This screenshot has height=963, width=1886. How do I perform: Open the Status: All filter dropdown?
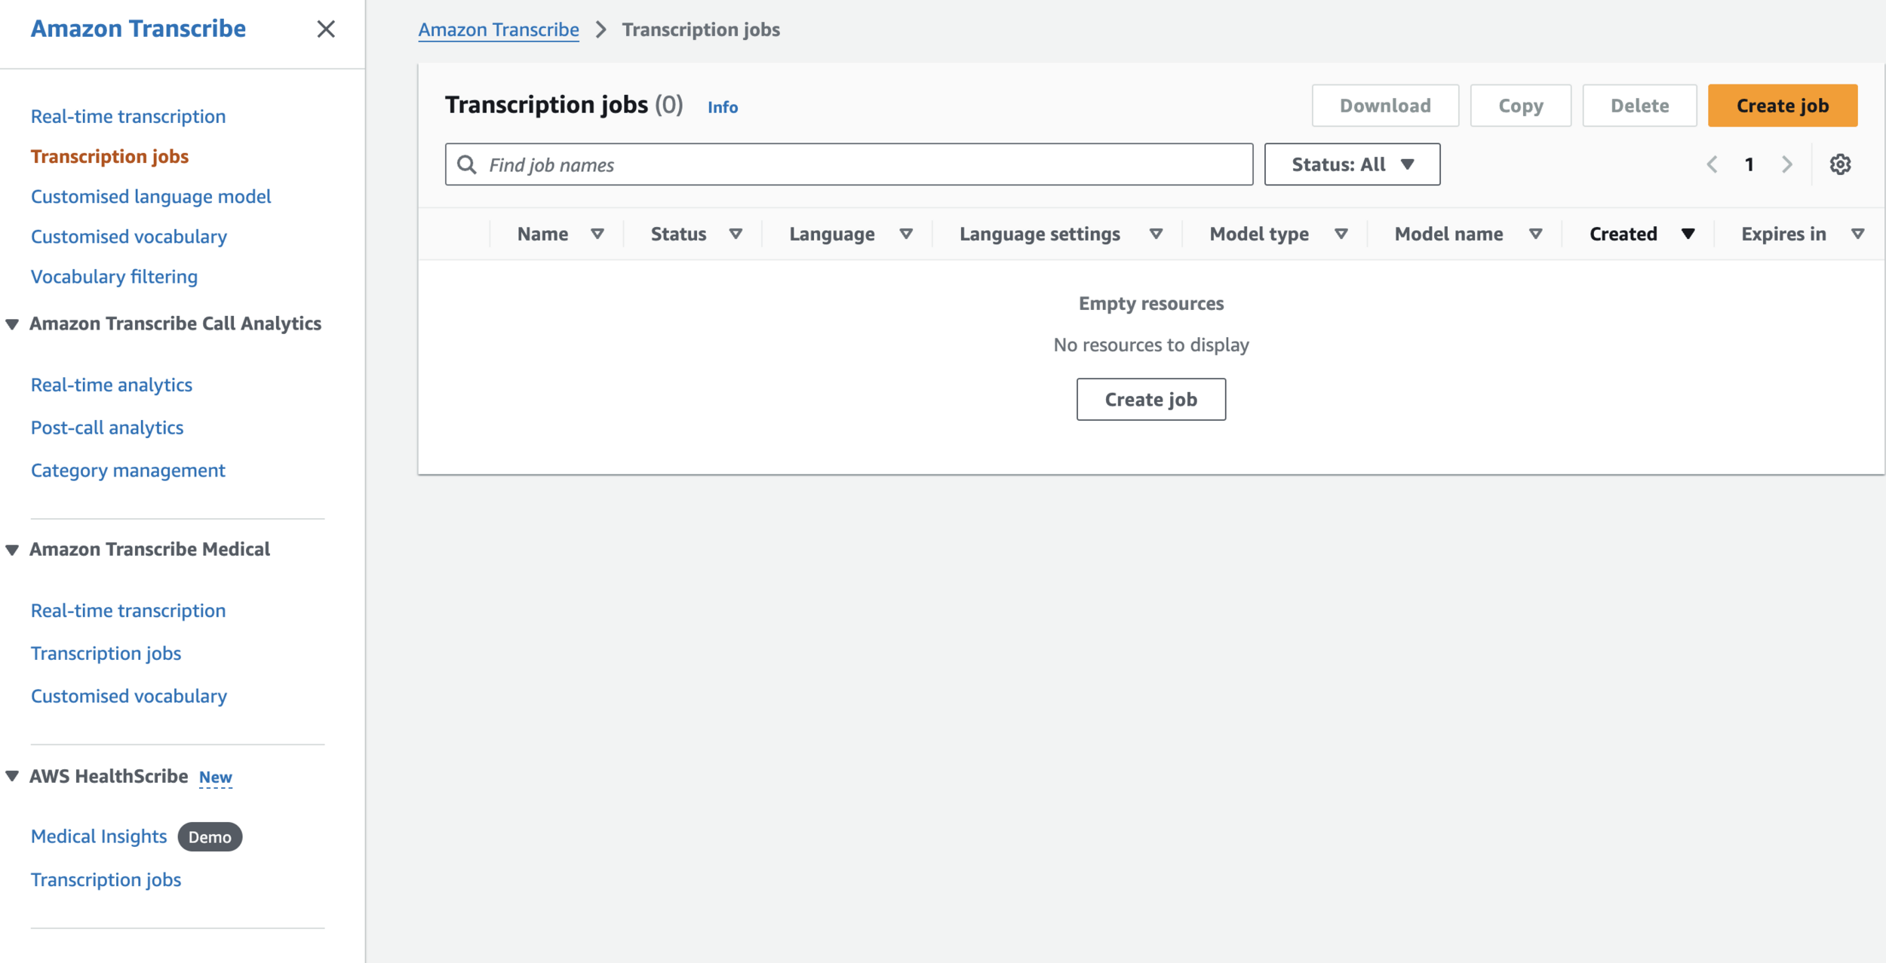1352,164
